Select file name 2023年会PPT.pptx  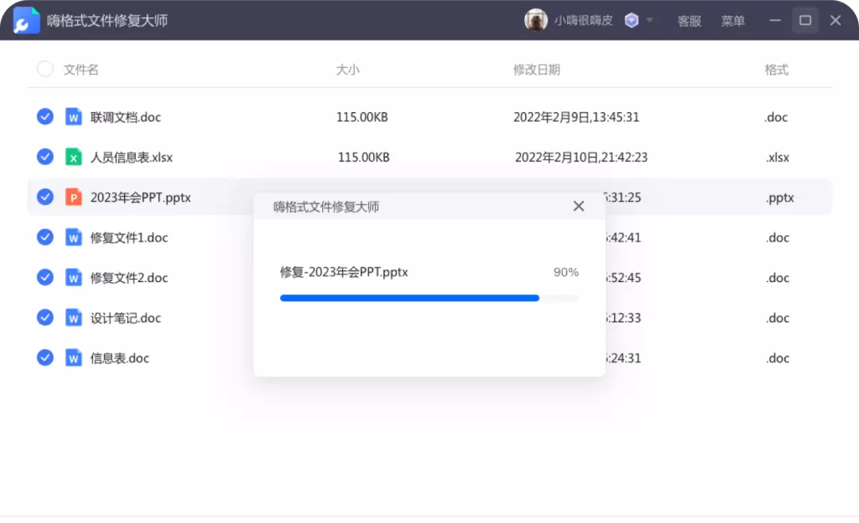(140, 197)
